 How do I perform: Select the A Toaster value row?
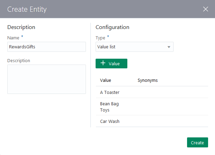pyautogui.click(x=110, y=92)
